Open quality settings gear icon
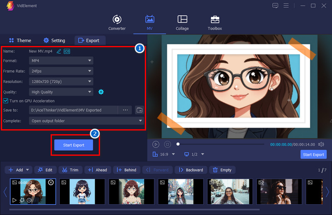 pyautogui.click(x=101, y=92)
